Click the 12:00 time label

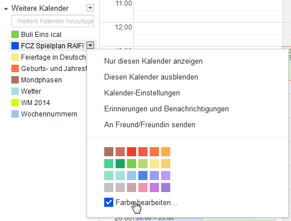click(x=124, y=27)
